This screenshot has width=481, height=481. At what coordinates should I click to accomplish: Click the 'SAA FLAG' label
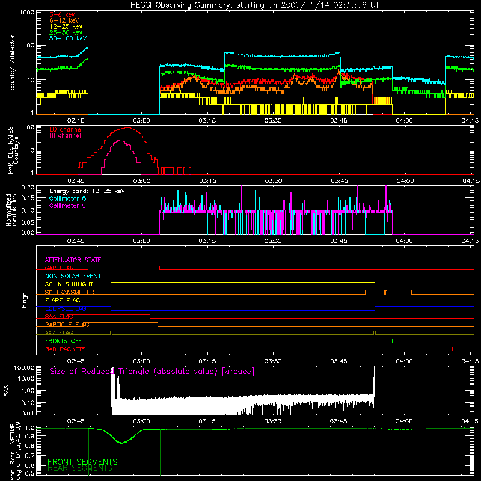click(59, 316)
